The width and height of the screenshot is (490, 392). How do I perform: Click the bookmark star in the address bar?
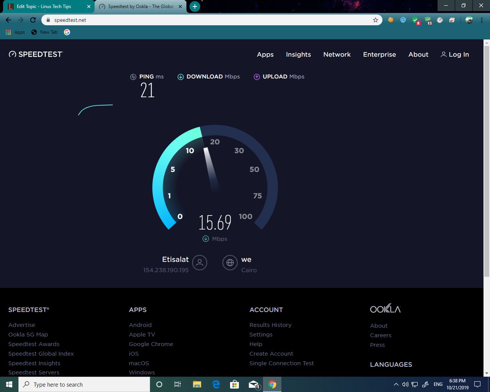[376, 20]
